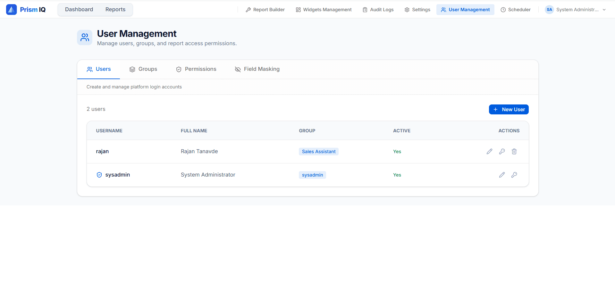
Task: Click full name Rajan Tanavde
Action: point(199,152)
